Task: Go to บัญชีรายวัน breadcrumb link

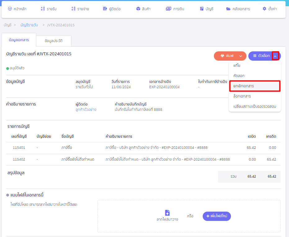Action: [x=29, y=25]
